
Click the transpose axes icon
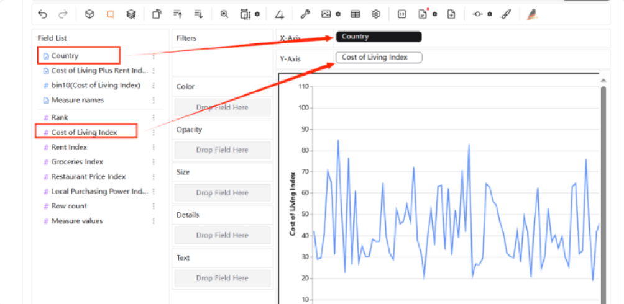pos(157,14)
